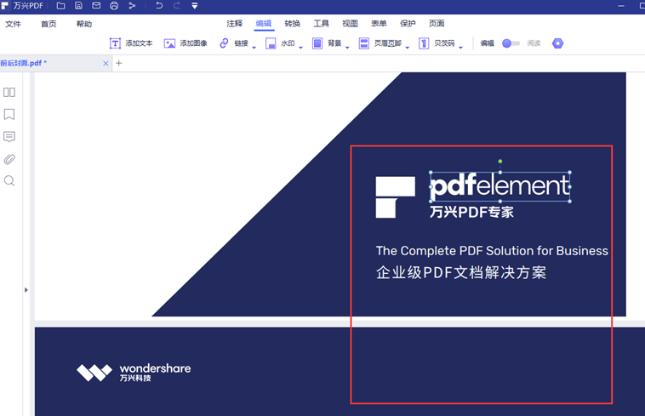This screenshot has height=416, width=645.
Task: Click the 水印 watermark icon
Action: [271, 43]
